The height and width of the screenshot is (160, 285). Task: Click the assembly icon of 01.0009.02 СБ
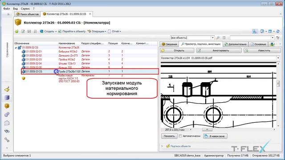point(20,48)
